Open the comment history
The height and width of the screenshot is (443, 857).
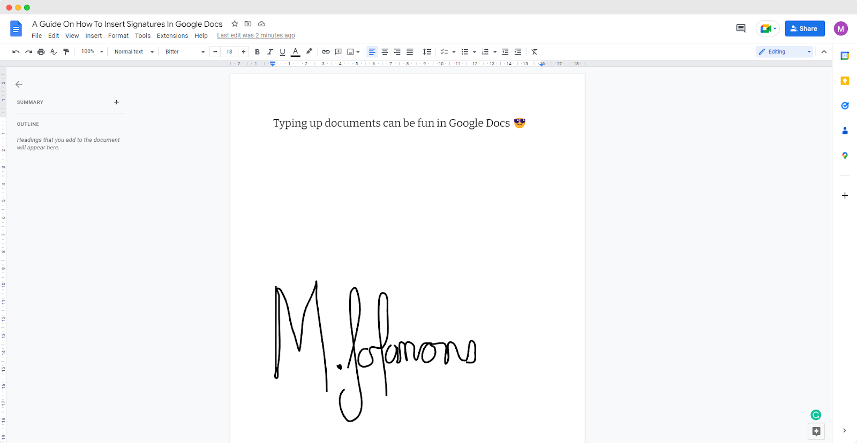pos(741,28)
